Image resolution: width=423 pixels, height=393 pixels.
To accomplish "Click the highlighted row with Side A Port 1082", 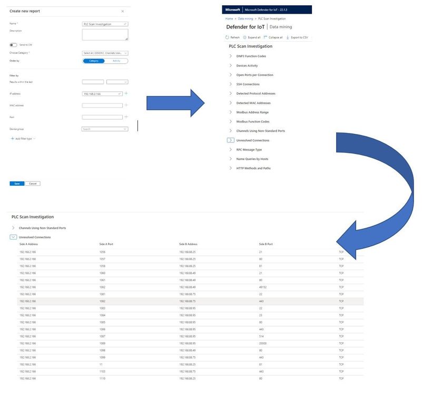I will pyautogui.click(x=191, y=301).
